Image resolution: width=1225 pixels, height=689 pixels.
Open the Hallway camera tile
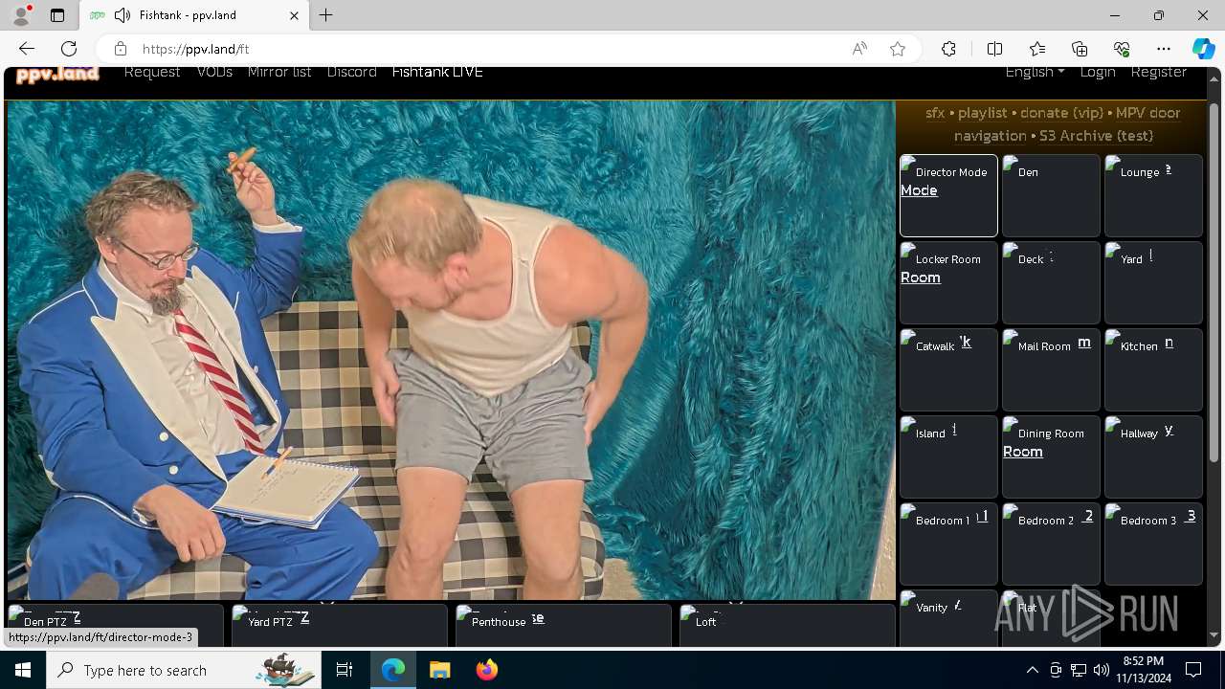(1153, 456)
